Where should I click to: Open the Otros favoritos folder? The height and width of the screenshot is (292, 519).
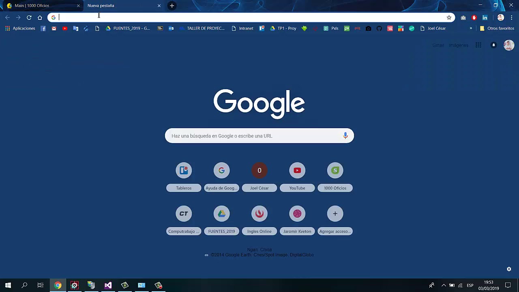(497, 28)
